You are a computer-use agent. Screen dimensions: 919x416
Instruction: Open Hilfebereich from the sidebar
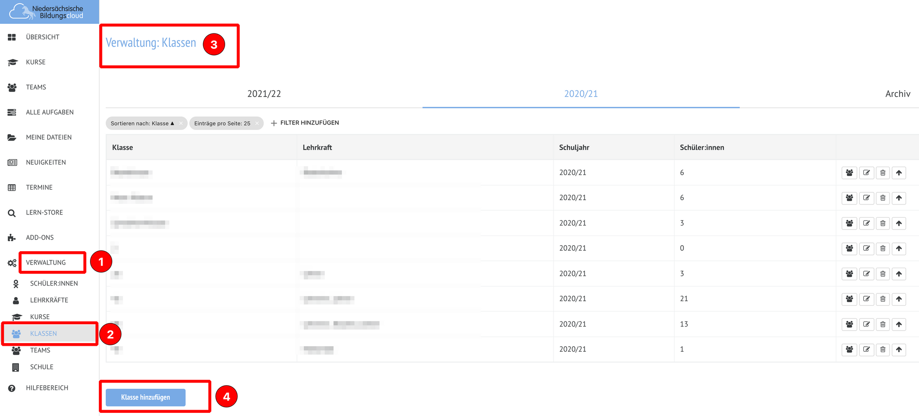coord(47,388)
